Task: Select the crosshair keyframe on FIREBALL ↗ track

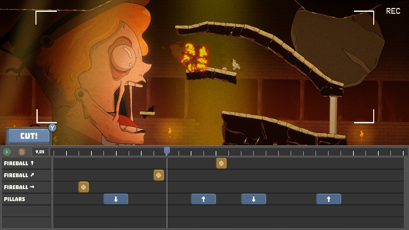Action: 158,175
